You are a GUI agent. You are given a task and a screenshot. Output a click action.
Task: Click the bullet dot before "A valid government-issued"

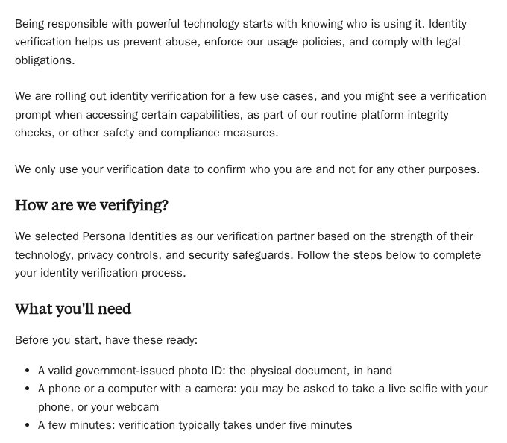pyautogui.click(x=28, y=371)
